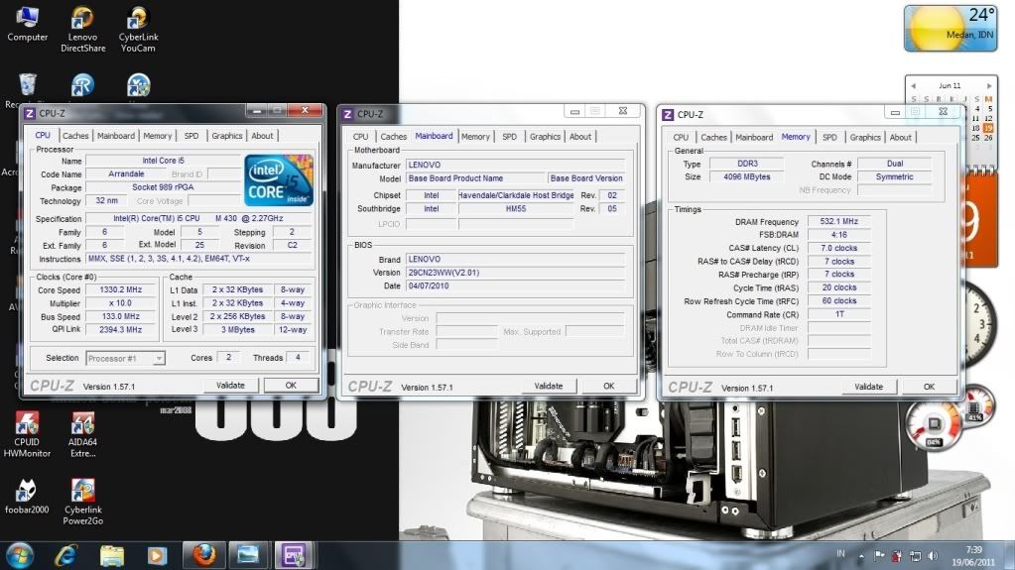Launch Cyberlink Power2Go shortcut

coord(83,502)
